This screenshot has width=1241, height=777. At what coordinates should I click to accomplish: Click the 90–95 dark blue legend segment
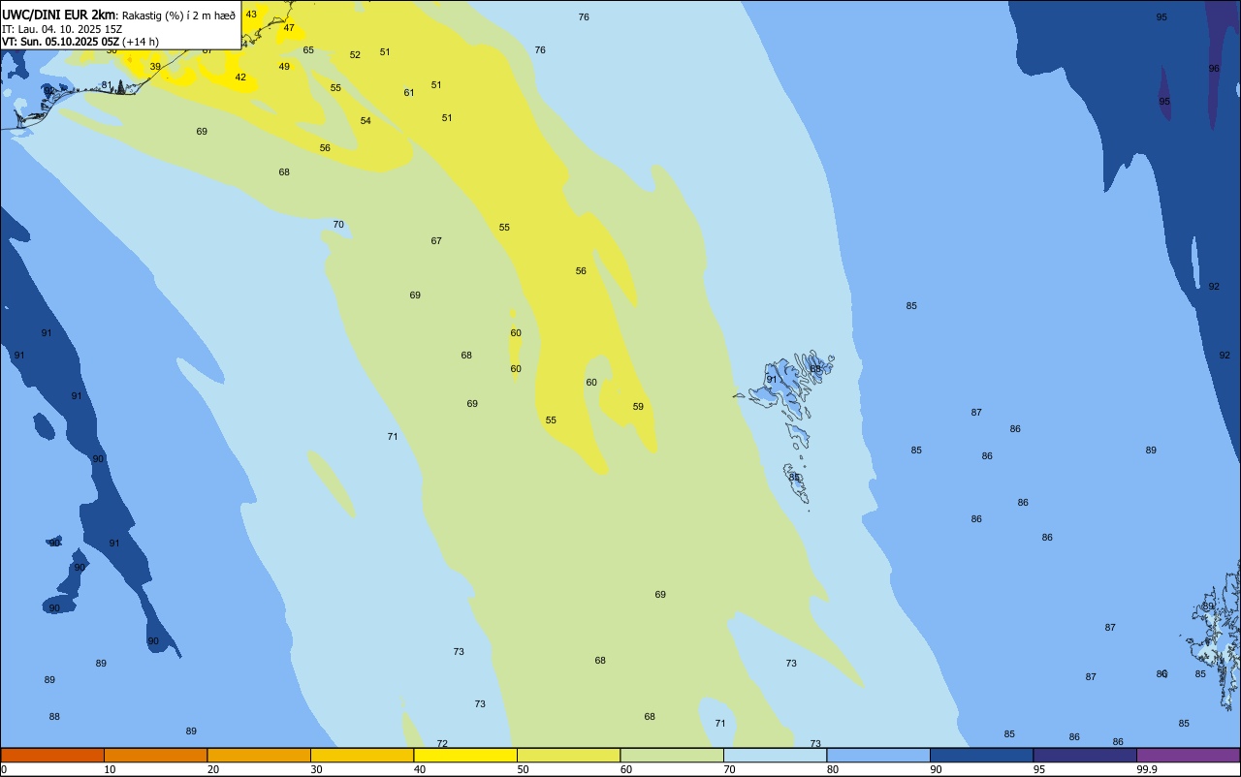pos(981,755)
